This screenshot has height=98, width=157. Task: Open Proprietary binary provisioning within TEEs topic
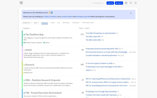(x=102, y=49)
